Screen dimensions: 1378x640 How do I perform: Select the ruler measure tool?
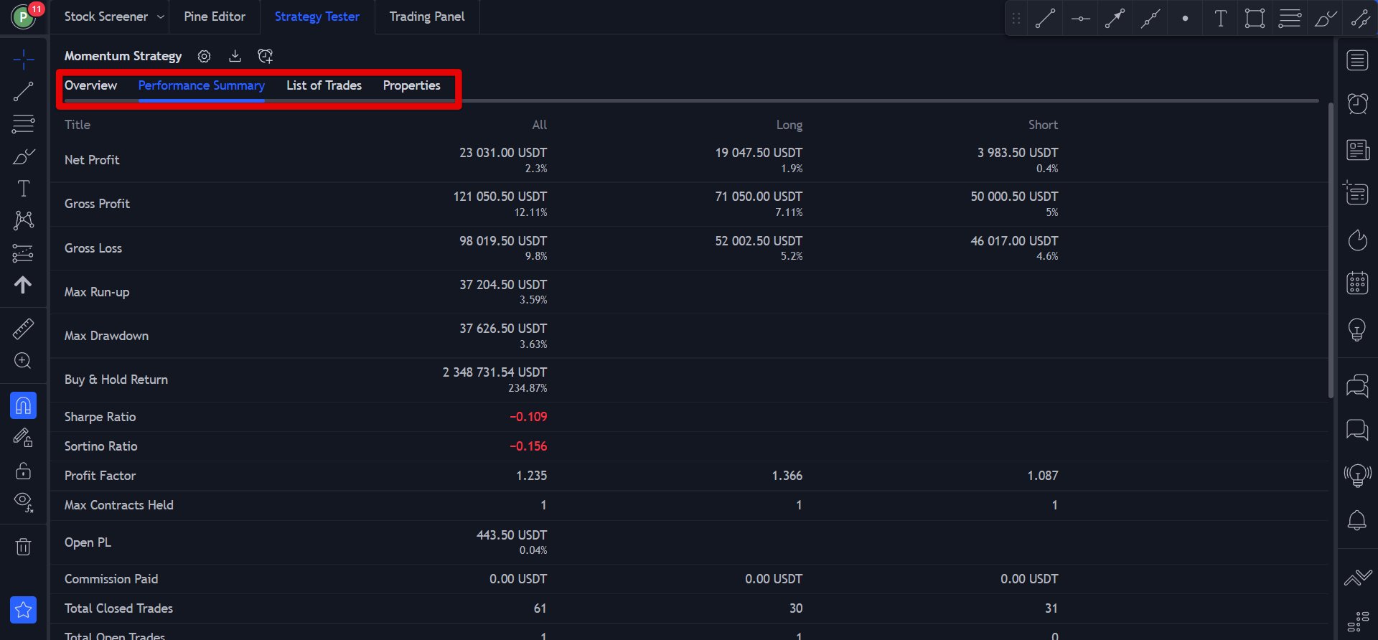tap(24, 329)
